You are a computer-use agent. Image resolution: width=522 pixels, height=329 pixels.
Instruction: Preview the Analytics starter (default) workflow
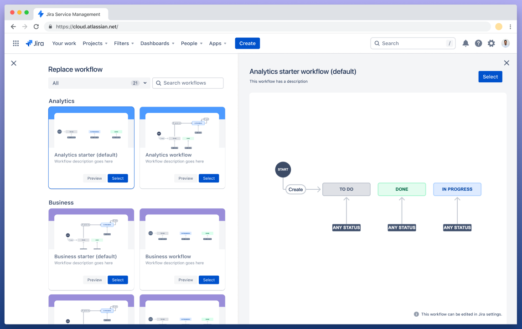tap(94, 178)
